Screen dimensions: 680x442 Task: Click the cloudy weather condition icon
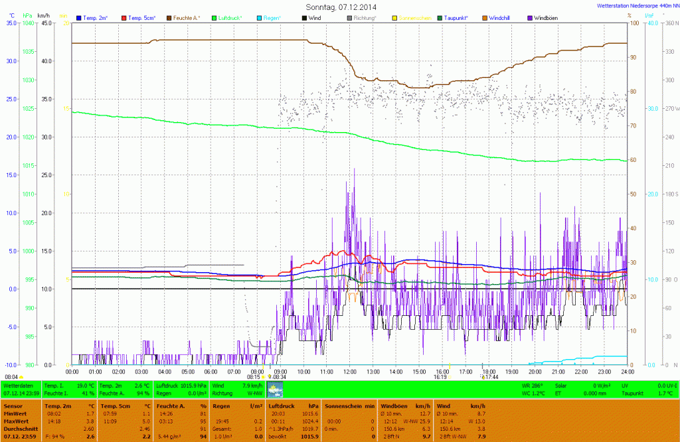point(274,389)
